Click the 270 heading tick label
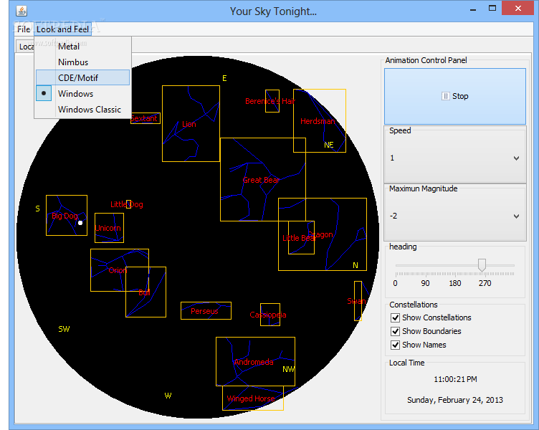 point(485,283)
